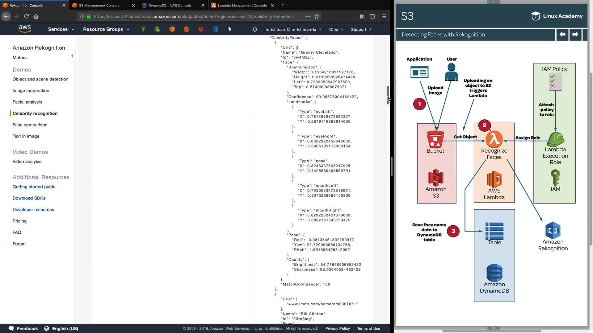Bookmark page with the star icon
Screen dimensions: 593x333
point(317,16)
